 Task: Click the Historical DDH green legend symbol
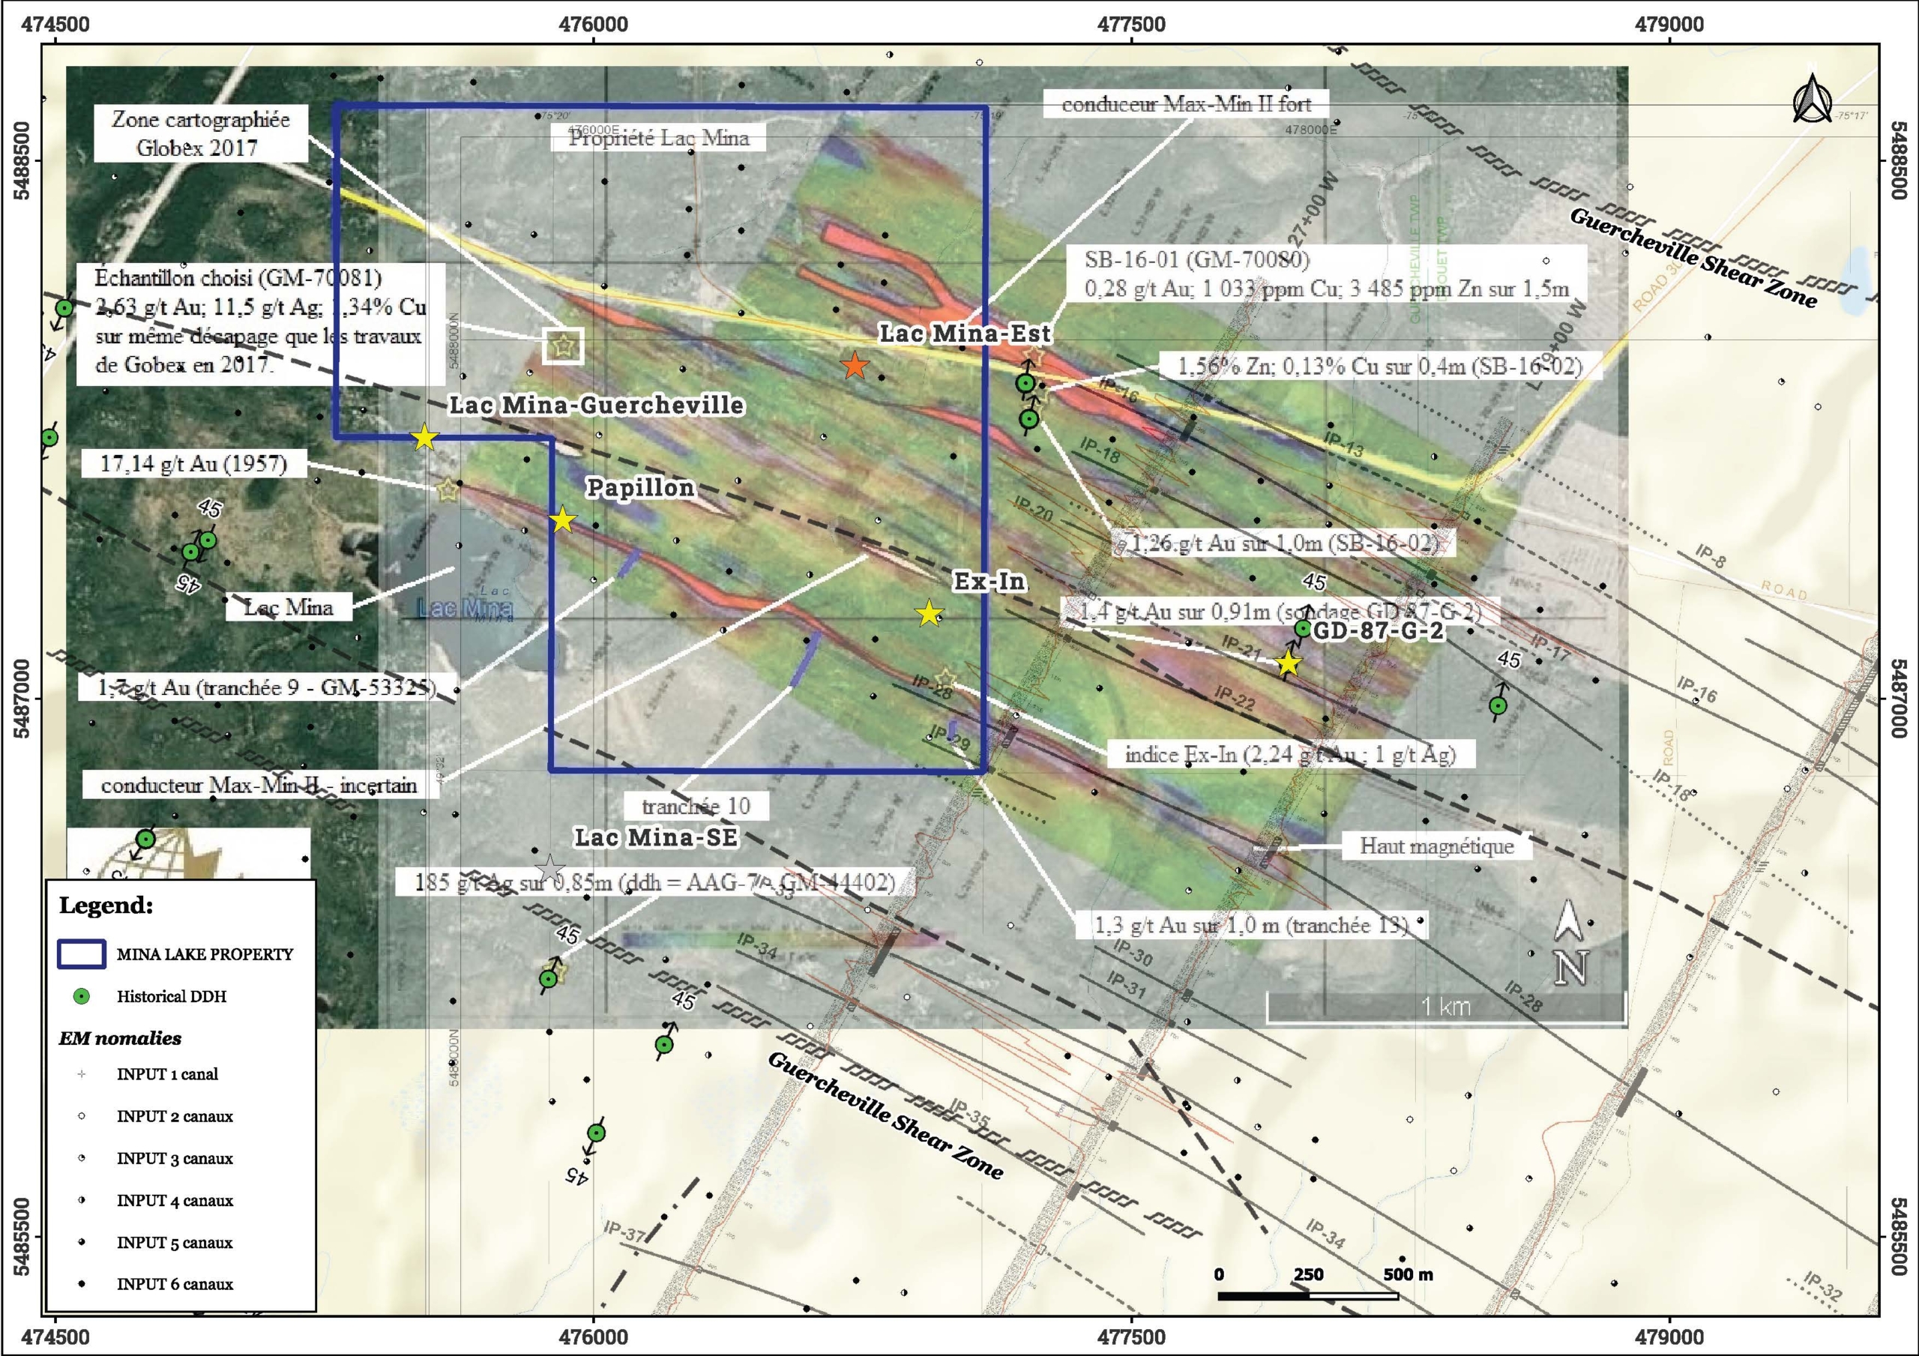(x=82, y=995)
